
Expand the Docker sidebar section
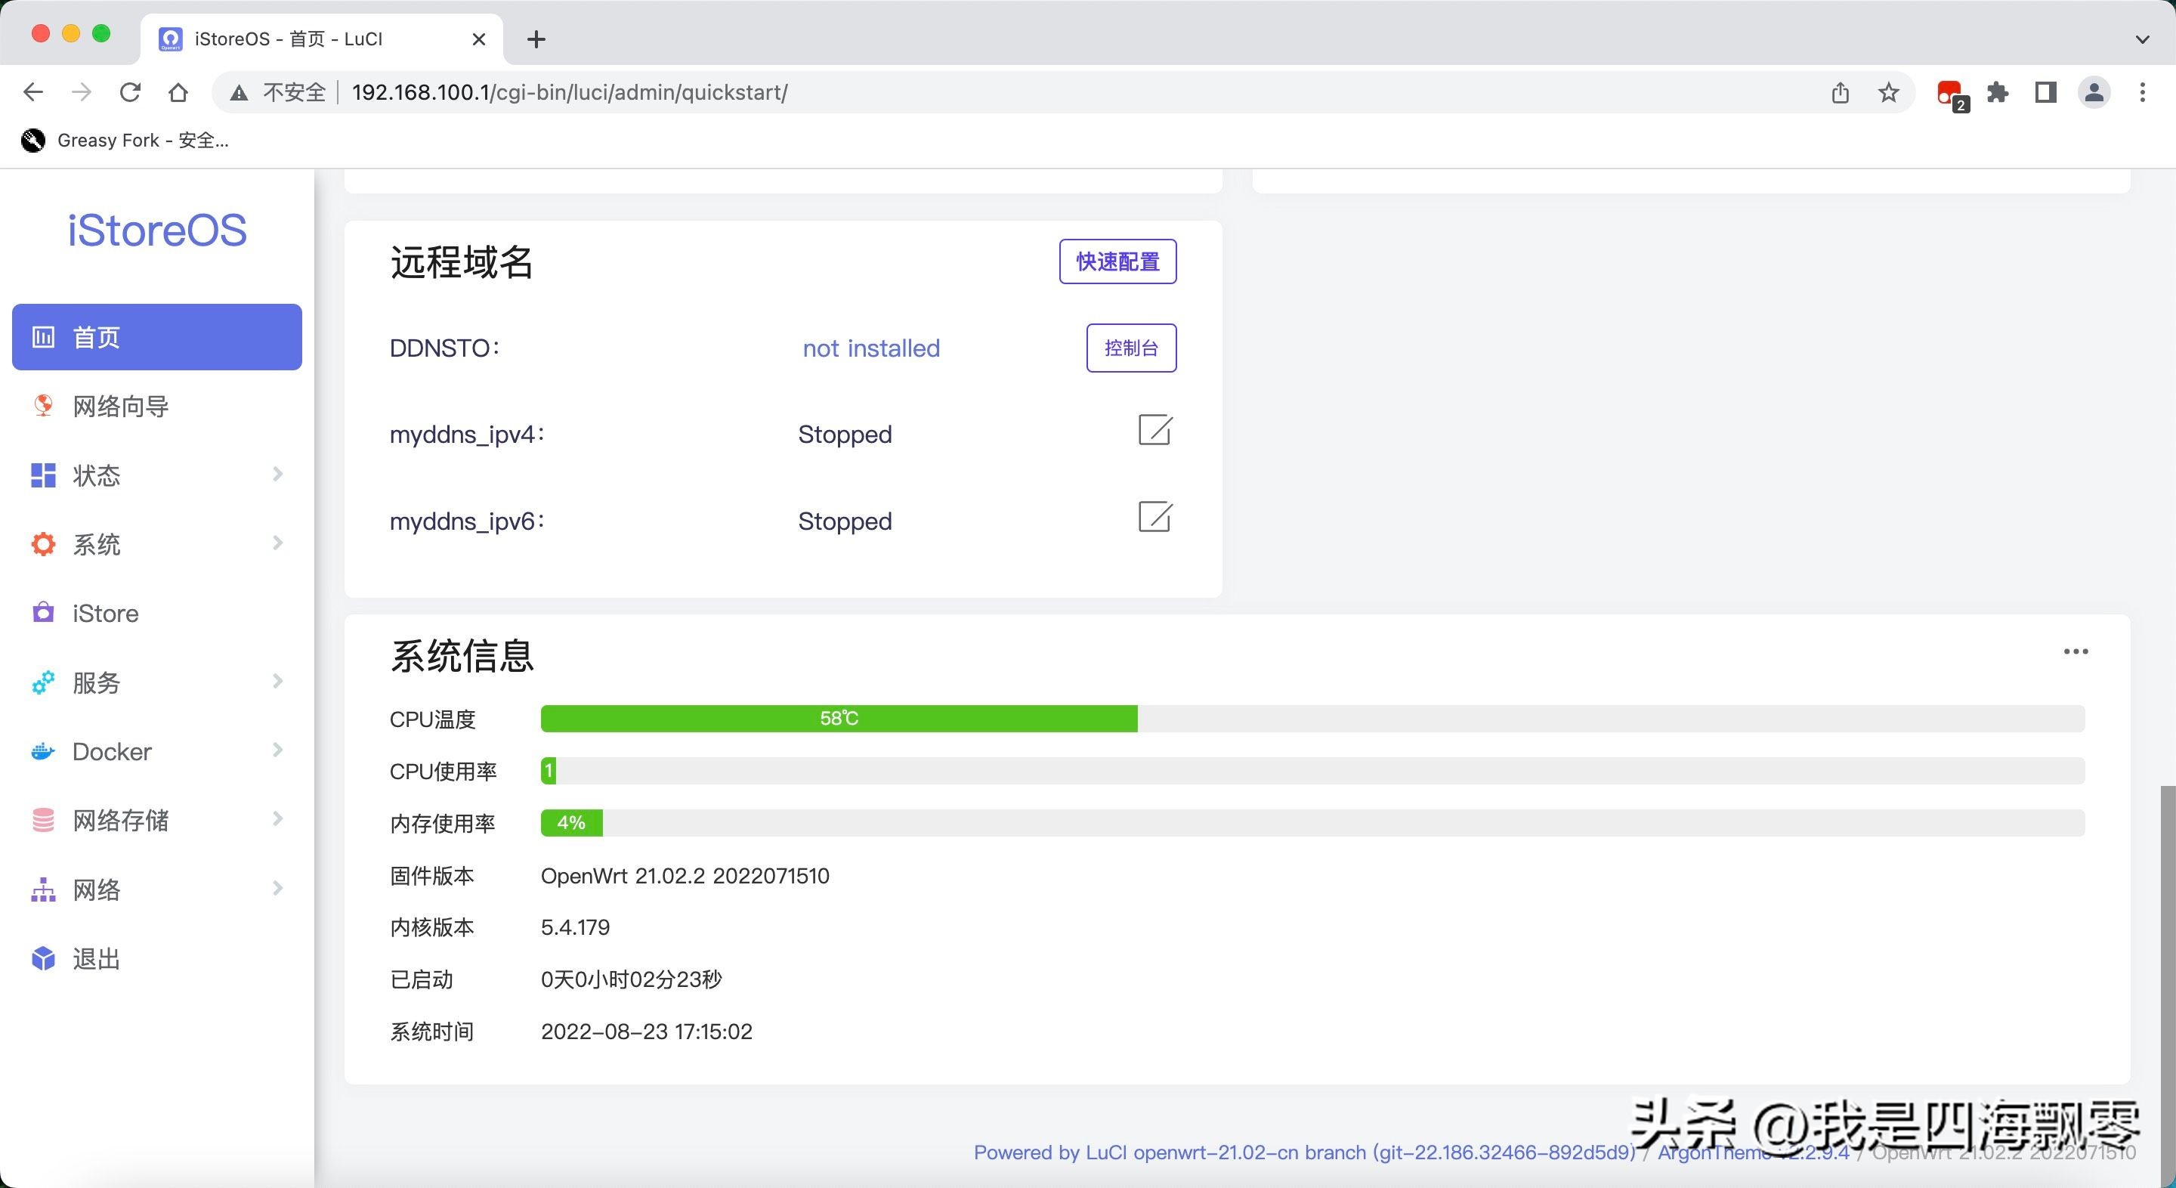(x=157, y=751)
